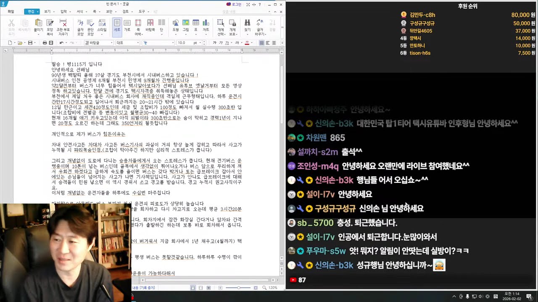This screenshot has height=302, width=538.
Task: Click the Columns (단) icon
Action: pos(161,23)
